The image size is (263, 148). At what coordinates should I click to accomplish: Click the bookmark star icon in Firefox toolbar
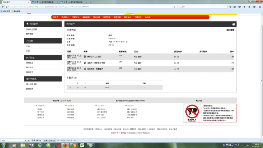230,7
